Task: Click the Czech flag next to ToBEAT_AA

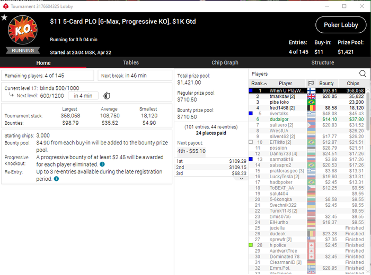Action: (312, 188)
